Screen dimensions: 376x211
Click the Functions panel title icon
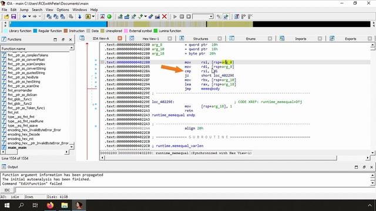(x=4, y=39)
